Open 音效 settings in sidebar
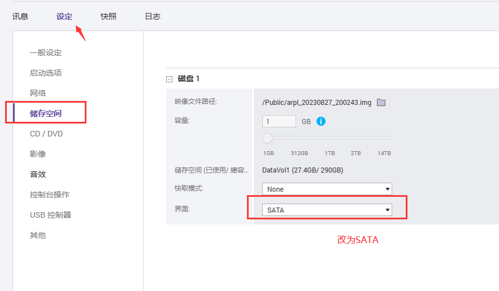Screen dimensions: 499x291 (38, 174)
